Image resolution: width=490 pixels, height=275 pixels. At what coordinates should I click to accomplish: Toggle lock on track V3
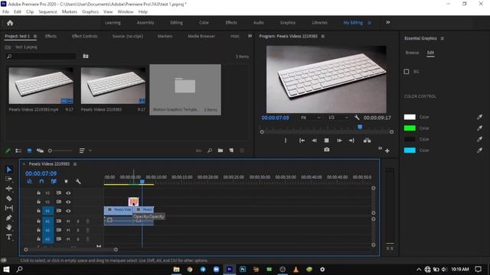click(38, 193)
